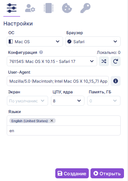Shuffle configuration with the random icon
This screenshot has height=181, width=128.
104,61
